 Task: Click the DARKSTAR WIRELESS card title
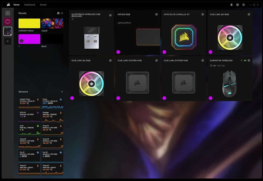pos(221,60)
